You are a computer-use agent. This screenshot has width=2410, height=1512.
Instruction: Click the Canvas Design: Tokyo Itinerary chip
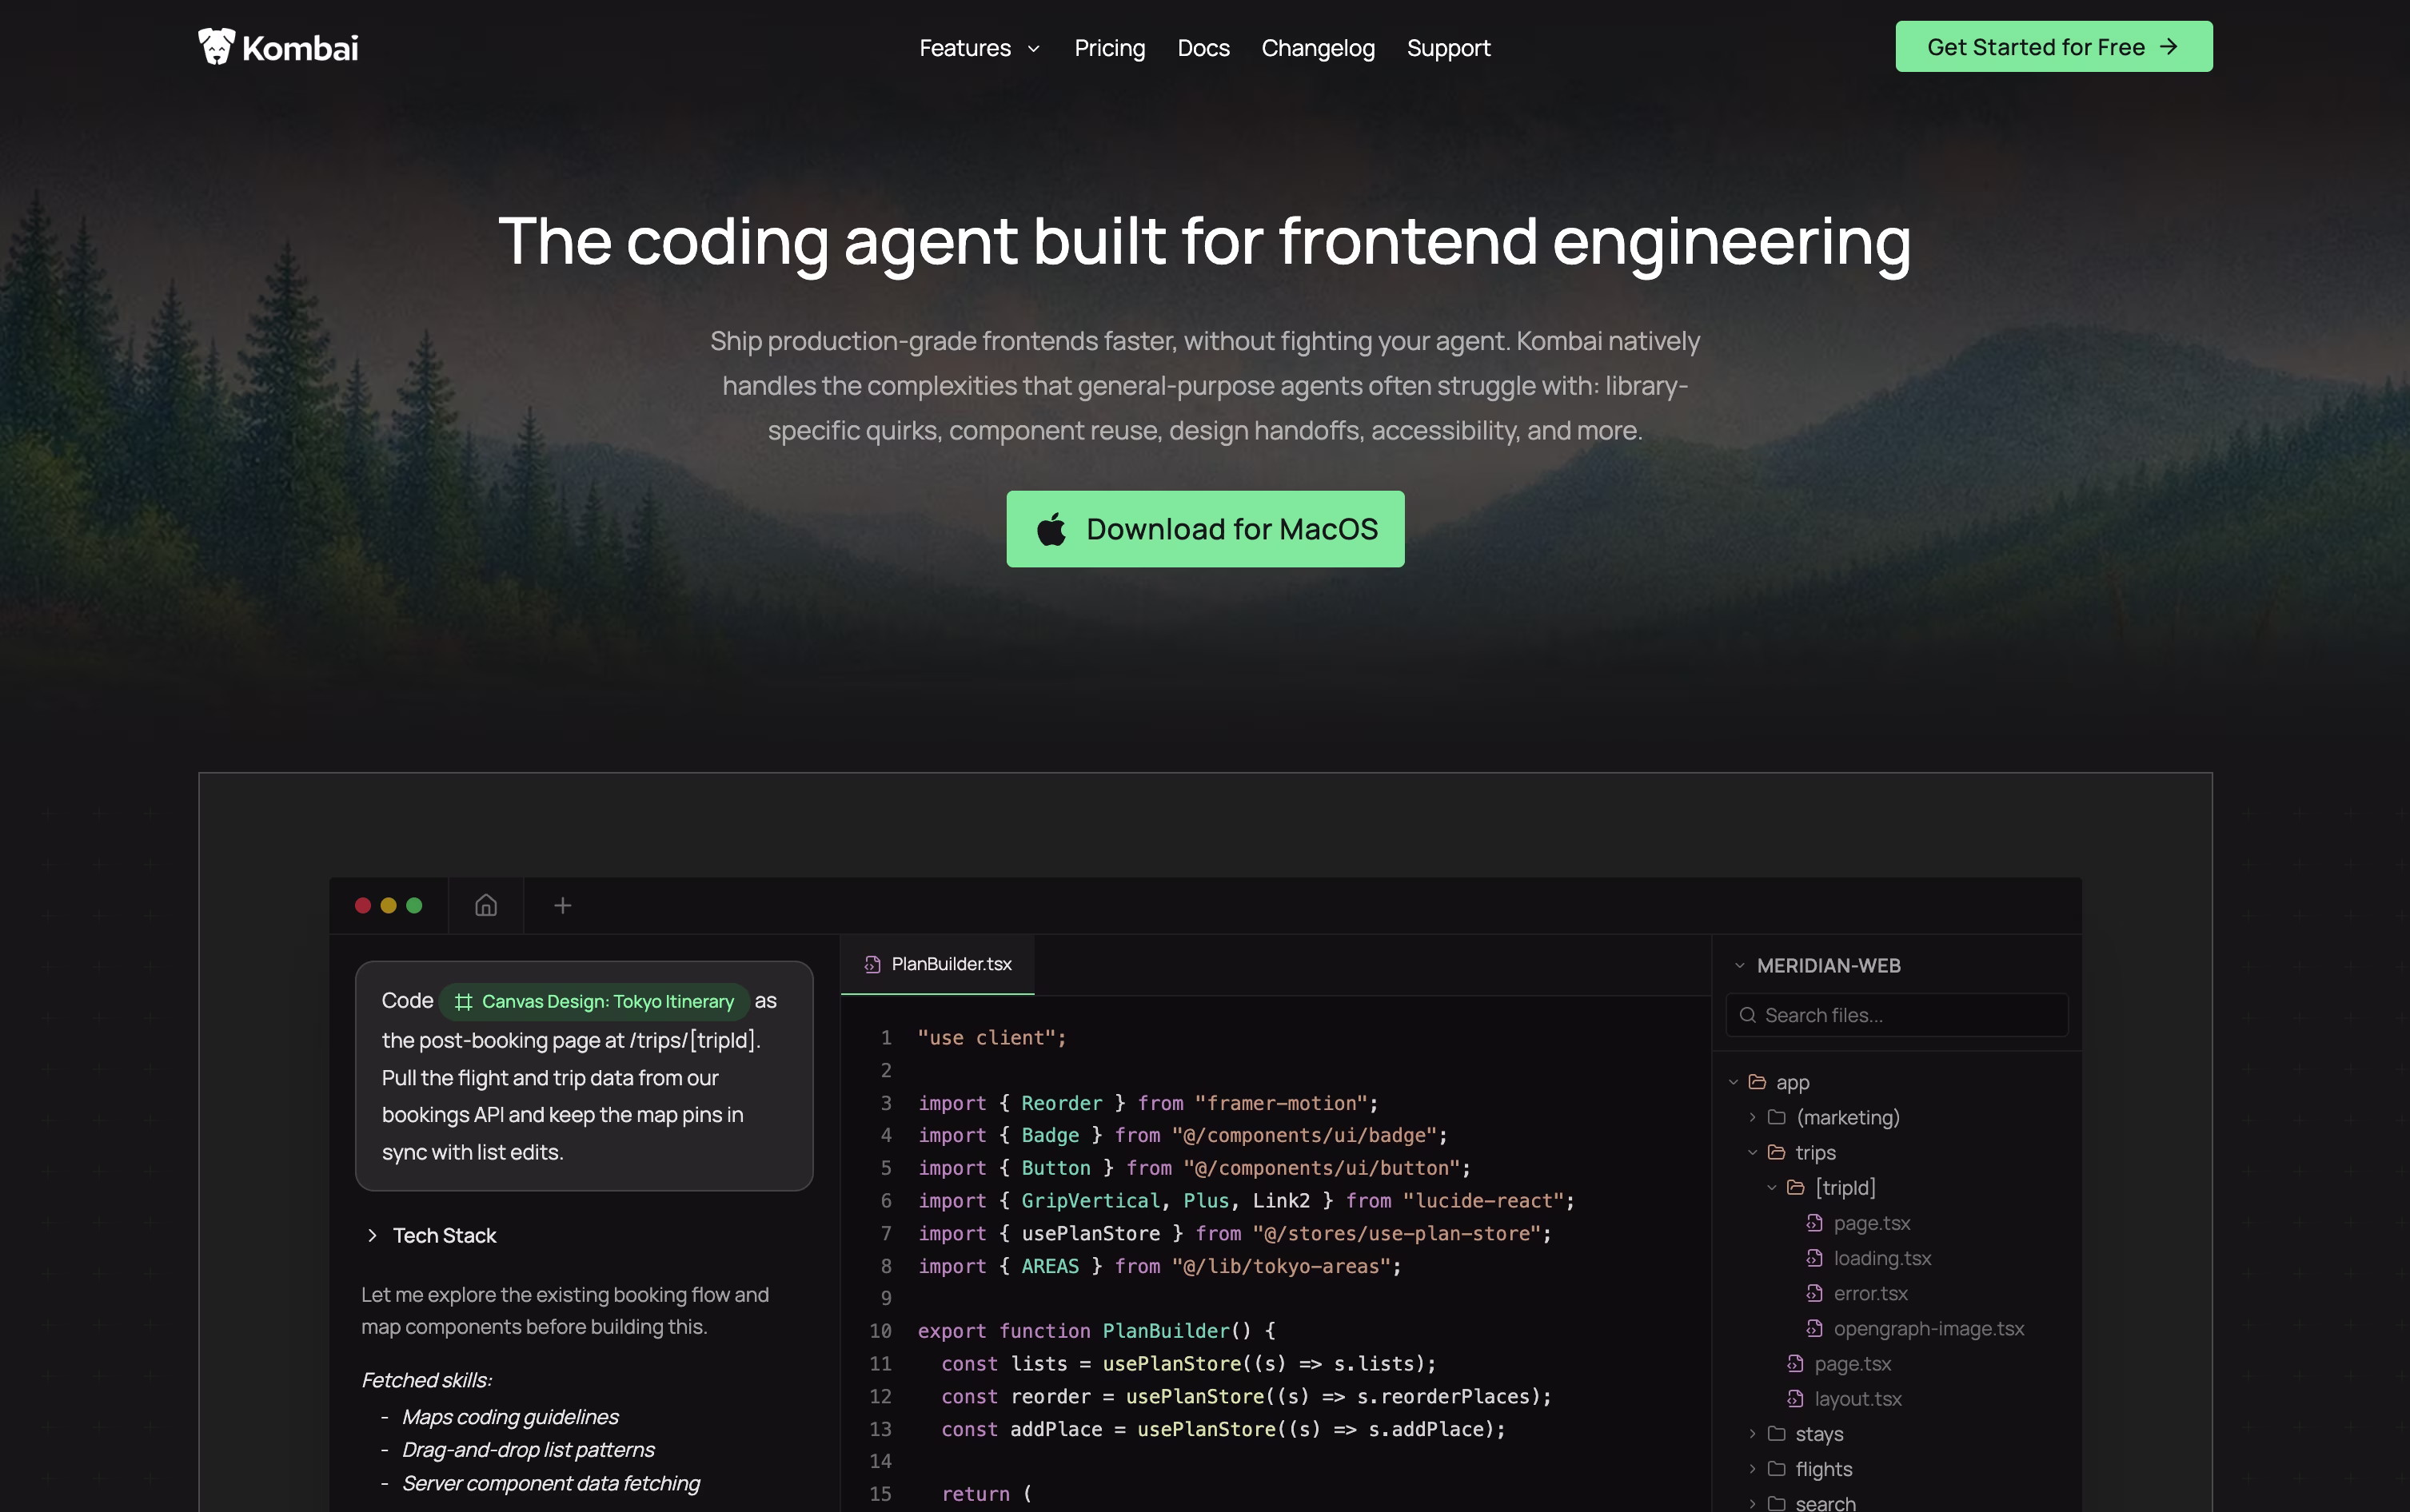[594, 1001]
